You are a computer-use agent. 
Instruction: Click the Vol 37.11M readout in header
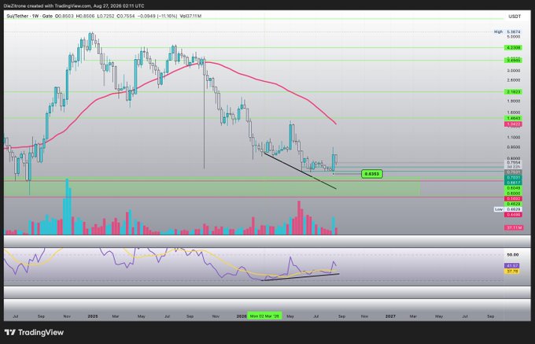pos(190,16)
